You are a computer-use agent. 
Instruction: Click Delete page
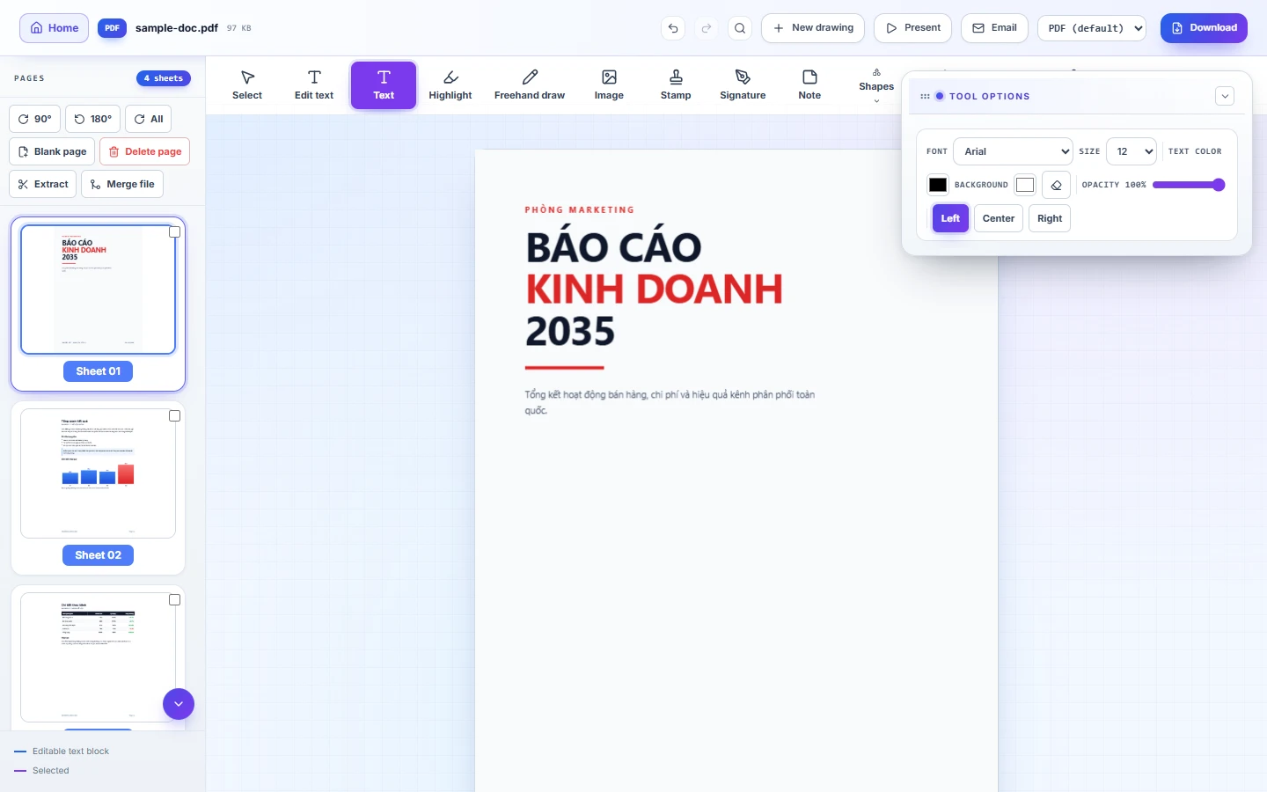[144, 151]
